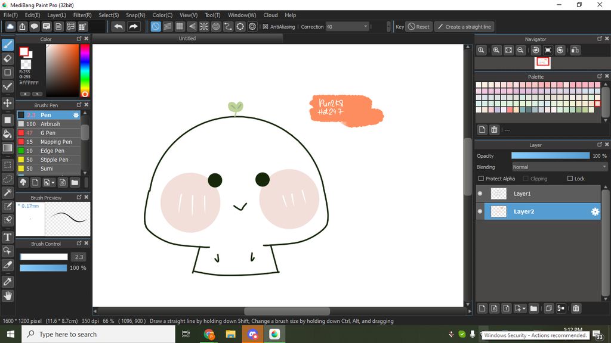This screenshot has width=611, height=343.
Task: Open the Blending mode dropdown
Action: (x=560, y=167)
